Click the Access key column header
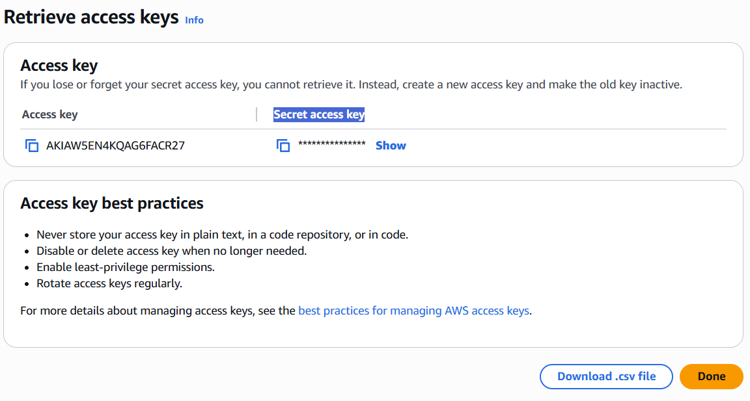750x401 pixels. [49, 114]
